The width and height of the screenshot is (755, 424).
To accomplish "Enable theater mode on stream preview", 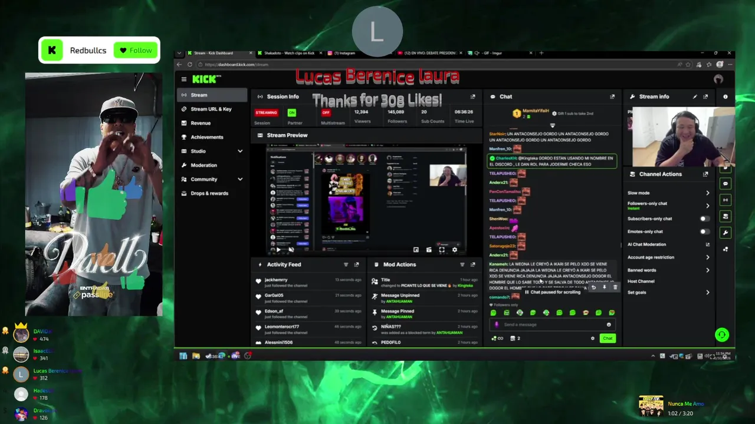I will (429, 250).
